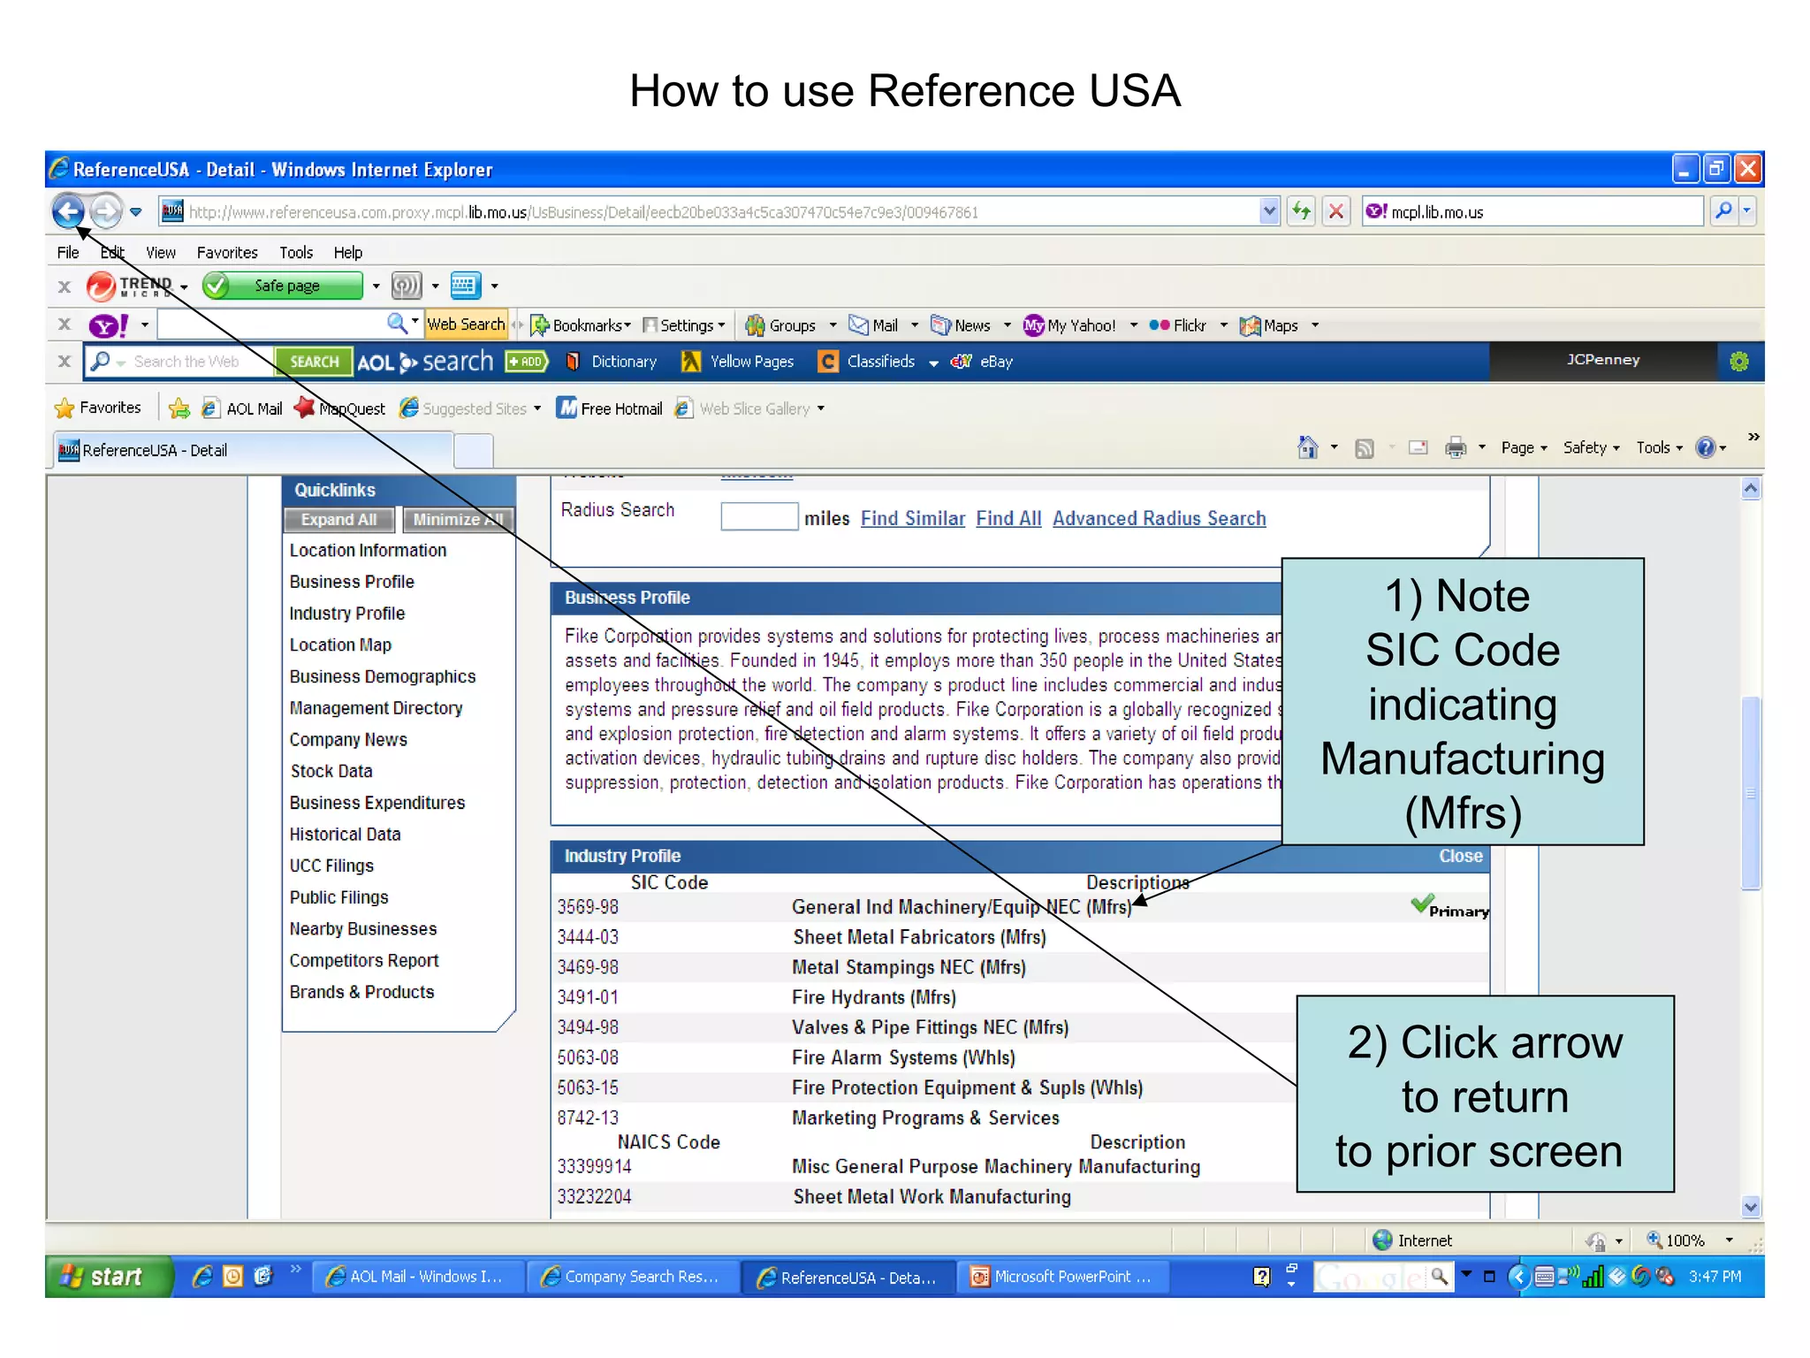The height and width of the screenshot is (1358, 1810).
Task: Click the AOL toolbar green settings gear
Action: tap(1738, 361)
